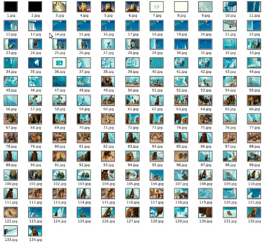This screenshot has height=244, width=265.
Task: Select the 134.jpg last thumbnail
Action: [x=35, y=231]
